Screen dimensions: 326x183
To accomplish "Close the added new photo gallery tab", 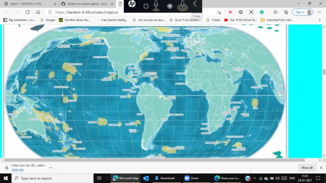I will [x=112, y=4].
